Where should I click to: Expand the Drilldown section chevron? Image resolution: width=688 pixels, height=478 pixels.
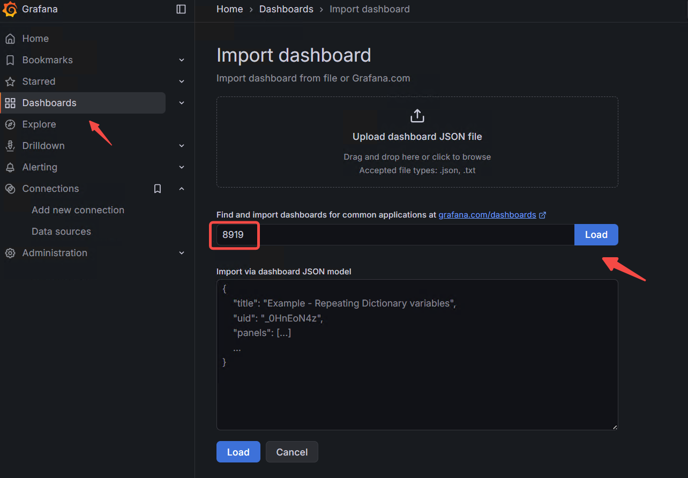pyautogui.click(x=182, y=146)
